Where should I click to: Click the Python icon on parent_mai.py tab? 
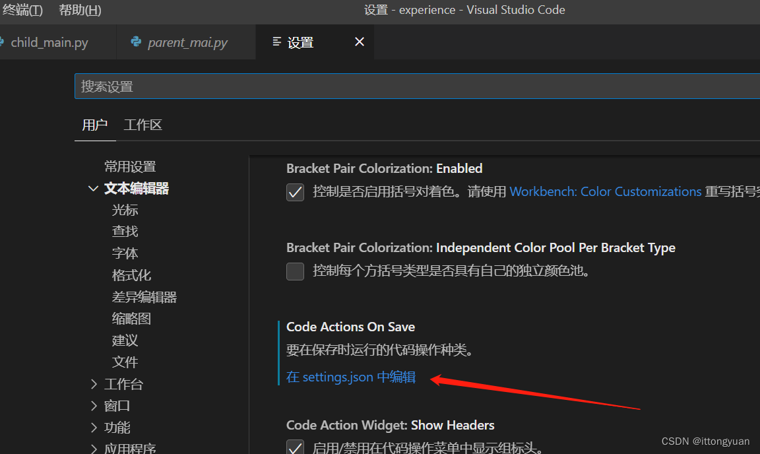point(137,42)
